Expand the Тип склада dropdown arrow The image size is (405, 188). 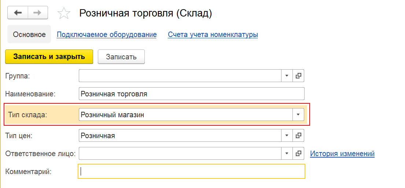coord(298,114)
